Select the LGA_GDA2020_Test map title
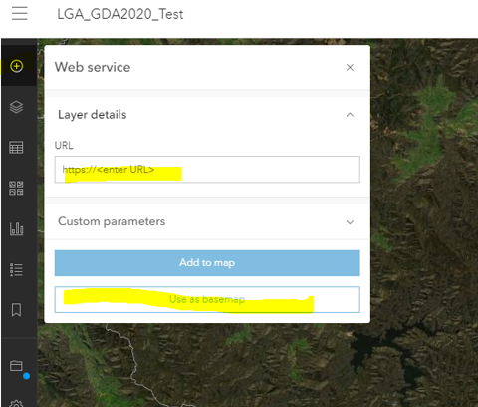This screenshot has height=407, width=478. click(120, 14)
